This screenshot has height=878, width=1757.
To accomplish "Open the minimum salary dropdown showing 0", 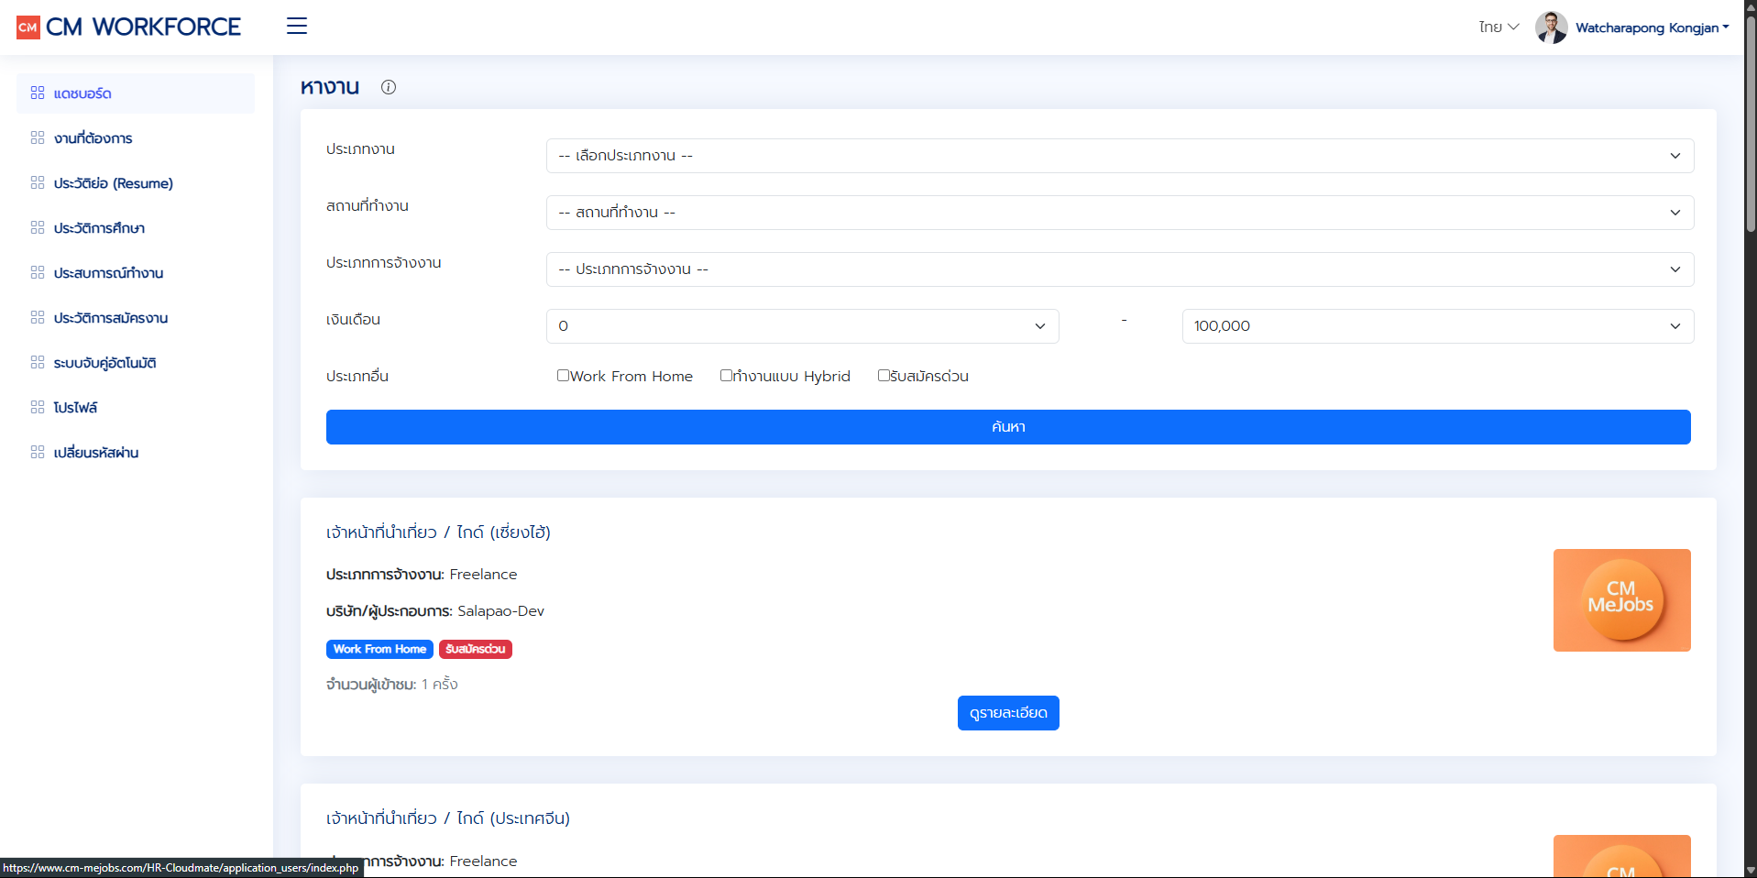I will 803,326.
